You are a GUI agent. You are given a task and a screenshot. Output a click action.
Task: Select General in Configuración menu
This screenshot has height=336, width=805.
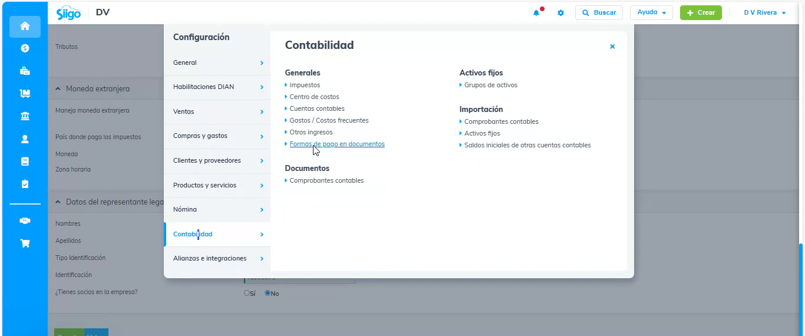217,62
